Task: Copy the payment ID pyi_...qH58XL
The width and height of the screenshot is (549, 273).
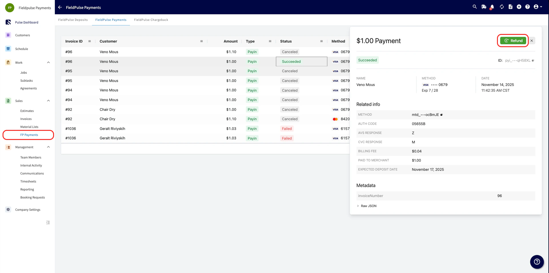Action: point(533,61)
